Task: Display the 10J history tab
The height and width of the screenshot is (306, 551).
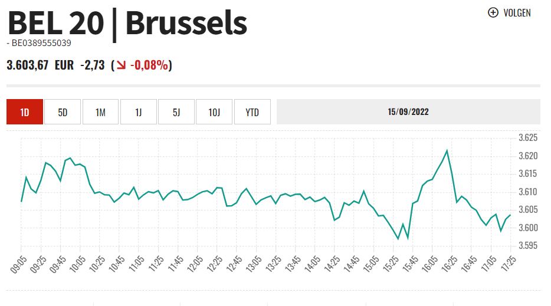Action: click(214, 112)
